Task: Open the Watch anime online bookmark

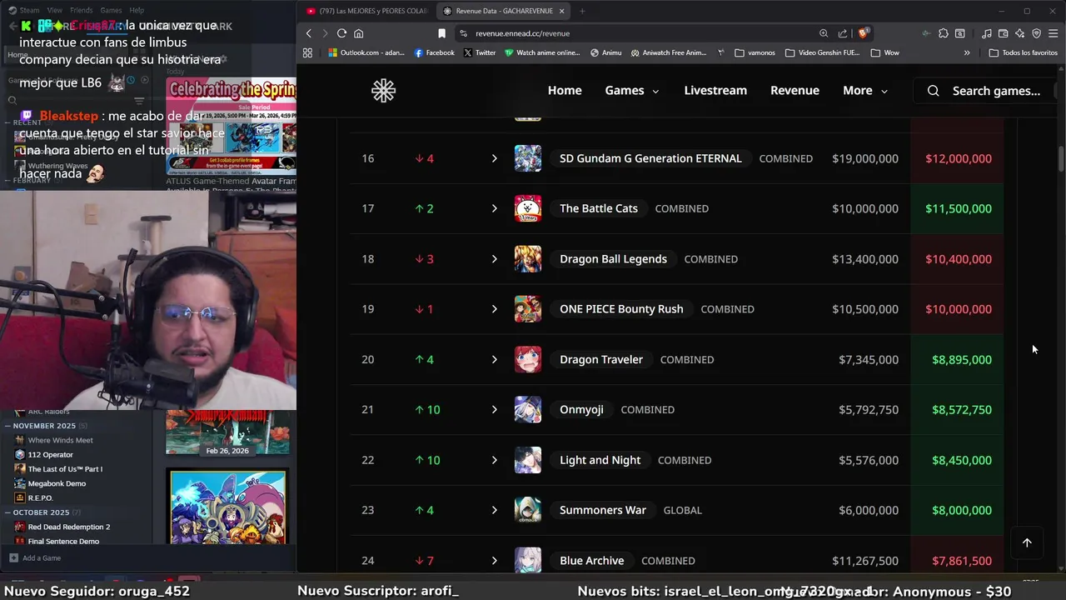Action: tap(542, 52)
